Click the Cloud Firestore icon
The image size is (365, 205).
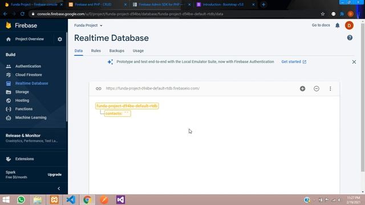click(x=9, y=75)
